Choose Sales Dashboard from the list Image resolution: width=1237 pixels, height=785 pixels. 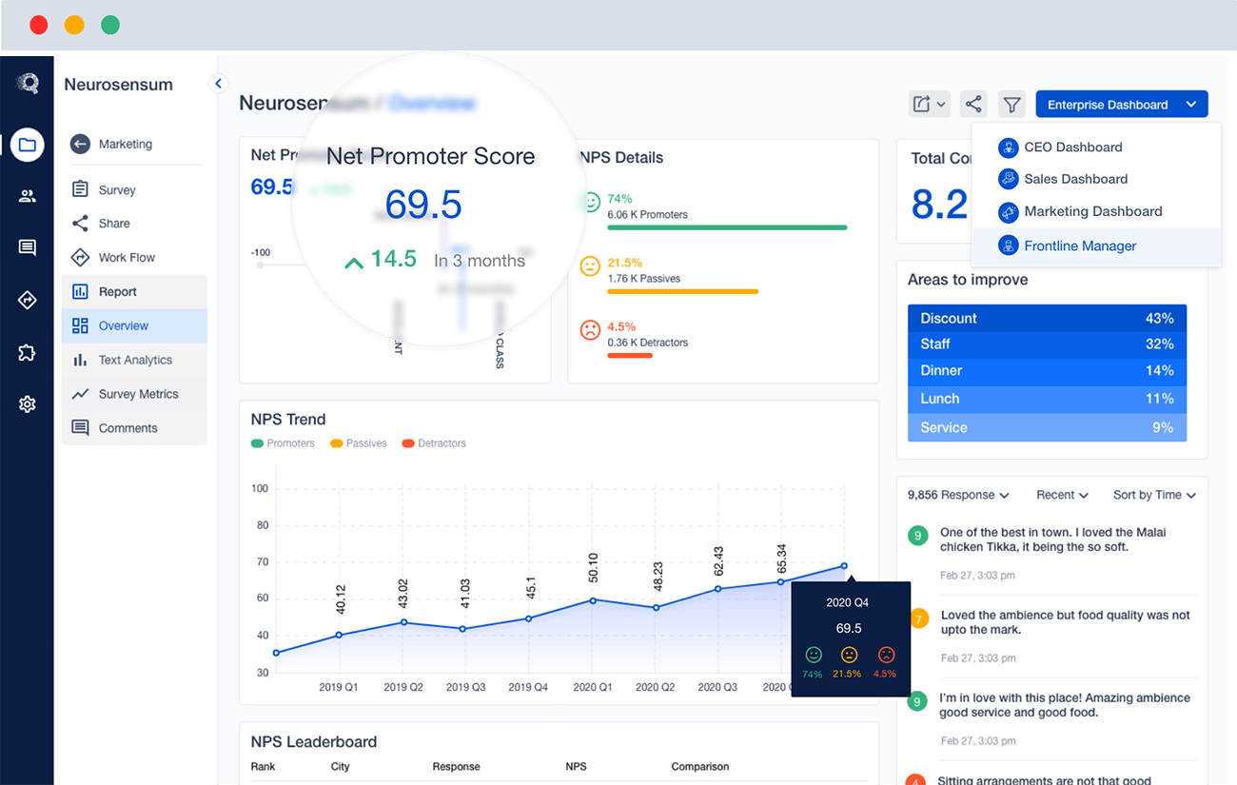pyautogui.click(x=1096, y=179)
